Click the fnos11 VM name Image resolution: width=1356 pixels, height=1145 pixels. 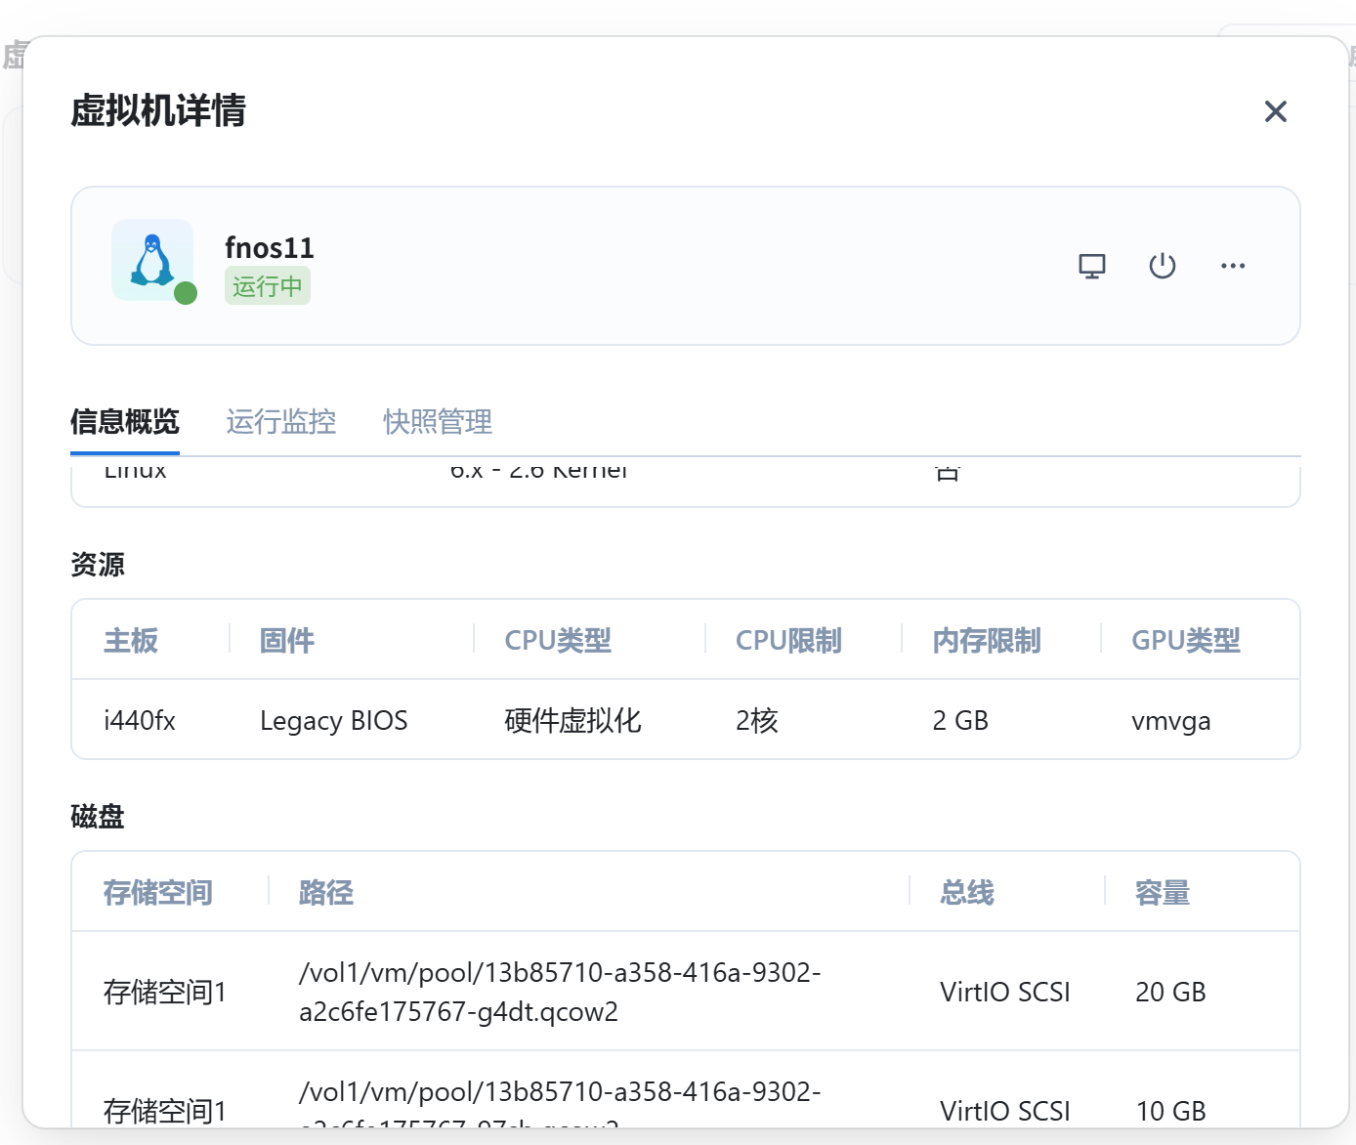coord(269,248)
